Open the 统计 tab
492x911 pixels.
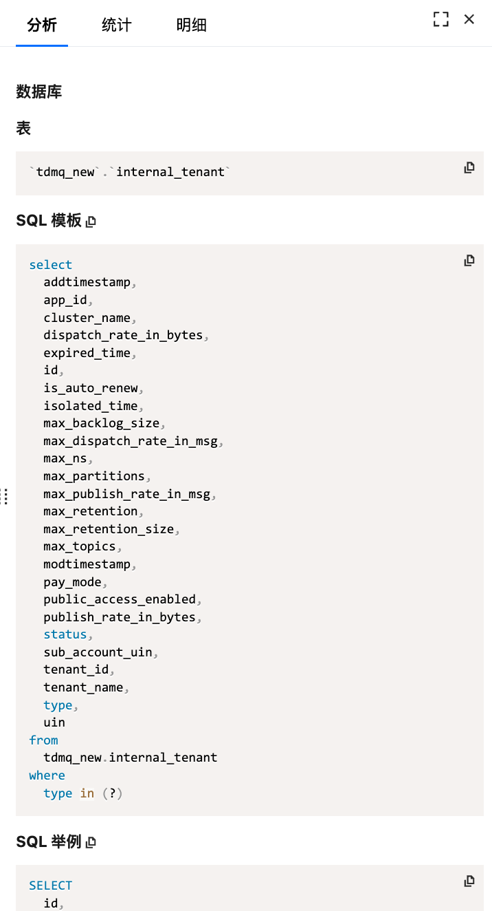[116, 25]
